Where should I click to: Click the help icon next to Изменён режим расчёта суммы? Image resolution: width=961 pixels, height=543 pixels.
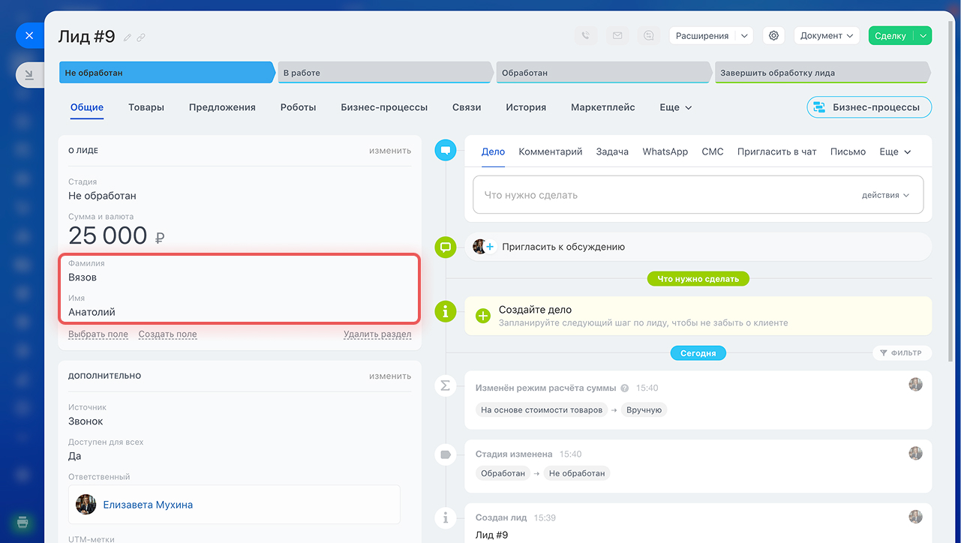[624, 388]
